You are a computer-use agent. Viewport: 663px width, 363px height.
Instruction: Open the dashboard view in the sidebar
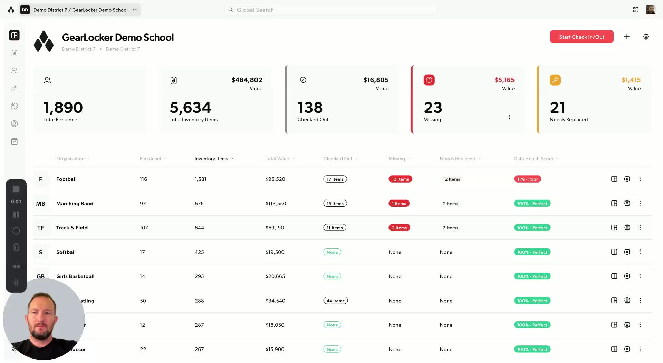point(15,36)
